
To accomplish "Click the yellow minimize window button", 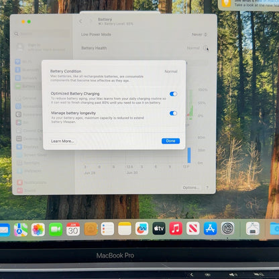I will 23,21.
